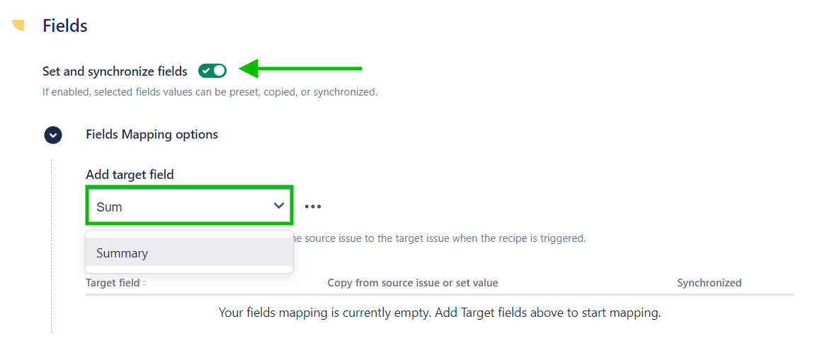
Task: Click the Set and synchronize fields label
Action: 115,71
